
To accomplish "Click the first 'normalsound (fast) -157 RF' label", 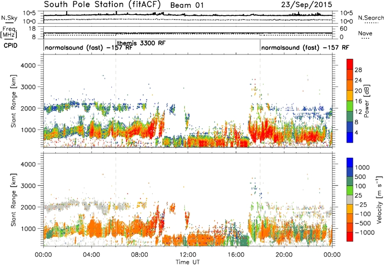I will click(89, 47).
